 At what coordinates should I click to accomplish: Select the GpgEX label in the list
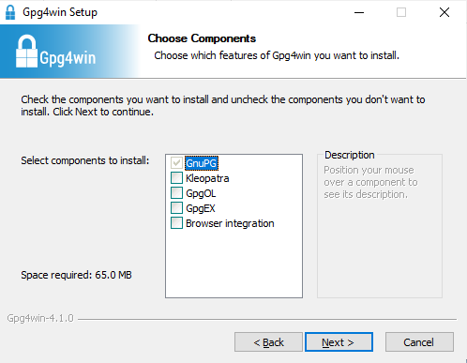[x=201, y=208]
